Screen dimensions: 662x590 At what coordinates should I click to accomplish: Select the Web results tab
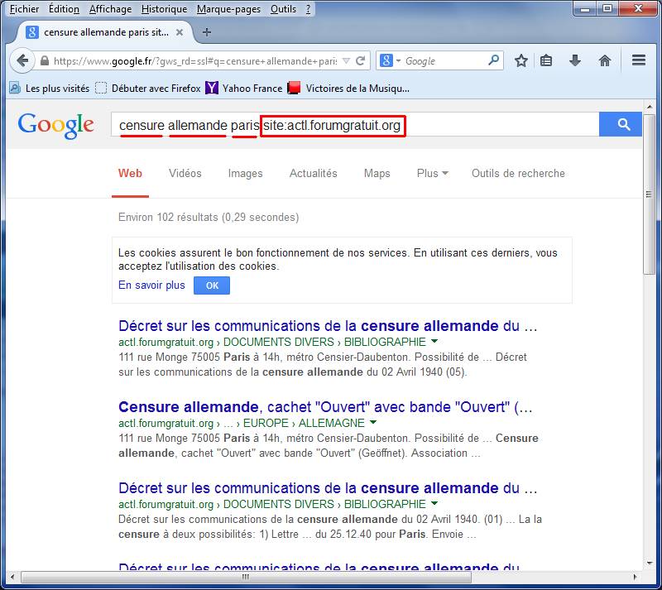(x=130, y=174)
